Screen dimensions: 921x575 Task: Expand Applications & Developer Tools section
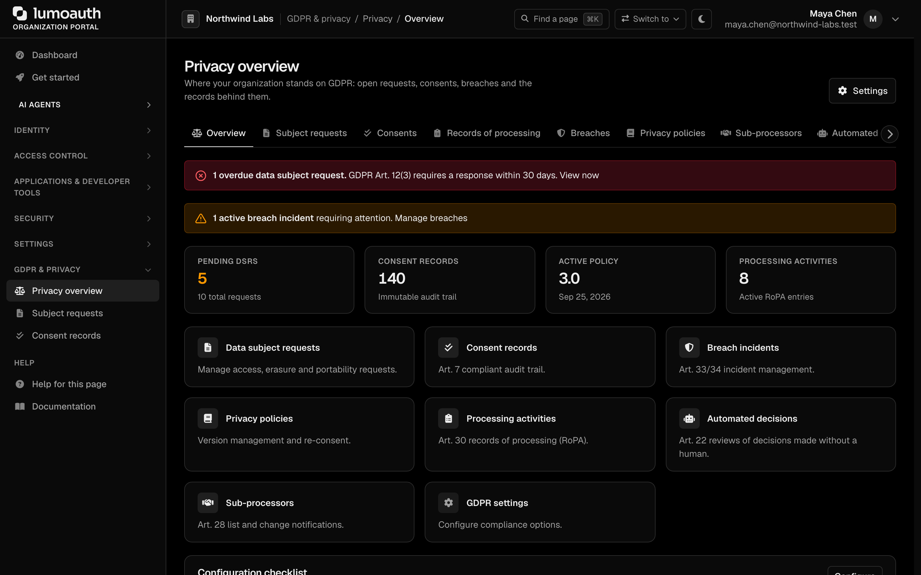click(83, 187)
